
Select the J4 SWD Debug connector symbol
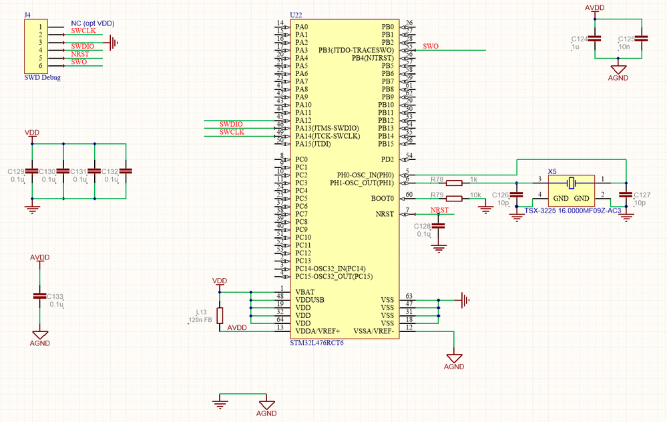coord(36,46)
